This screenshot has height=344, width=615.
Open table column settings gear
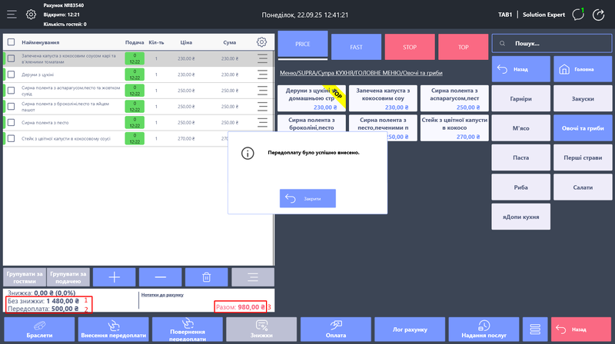[x=262, y=42]
